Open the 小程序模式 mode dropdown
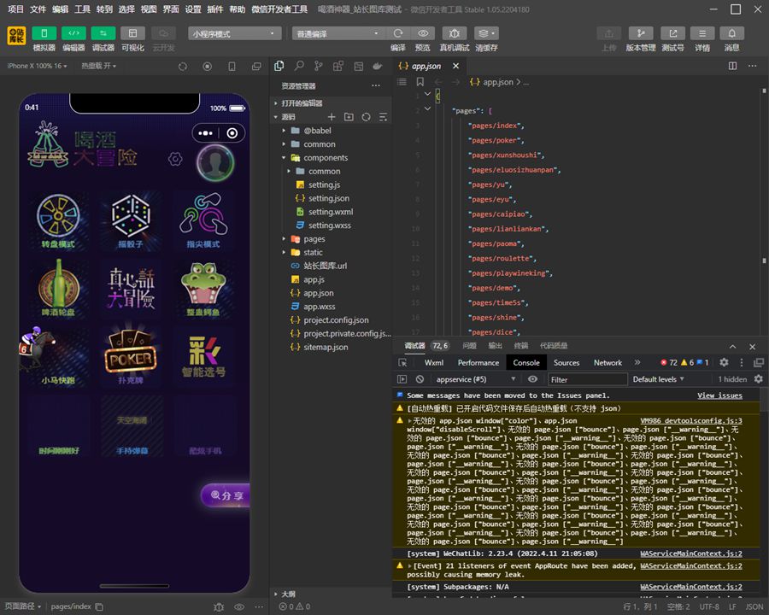 click(x=235, y=33)
